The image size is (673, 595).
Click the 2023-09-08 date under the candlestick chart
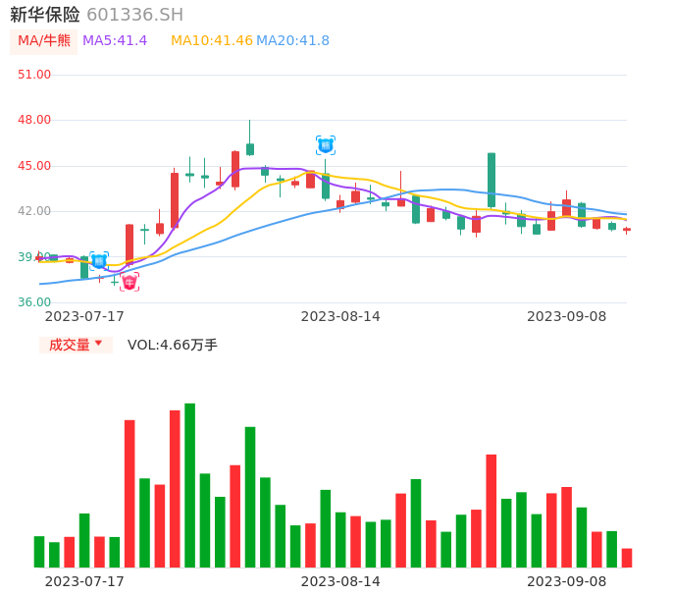coord(567,316)
